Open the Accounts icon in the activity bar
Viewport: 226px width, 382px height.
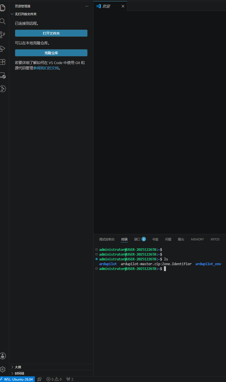coord(3,356)
